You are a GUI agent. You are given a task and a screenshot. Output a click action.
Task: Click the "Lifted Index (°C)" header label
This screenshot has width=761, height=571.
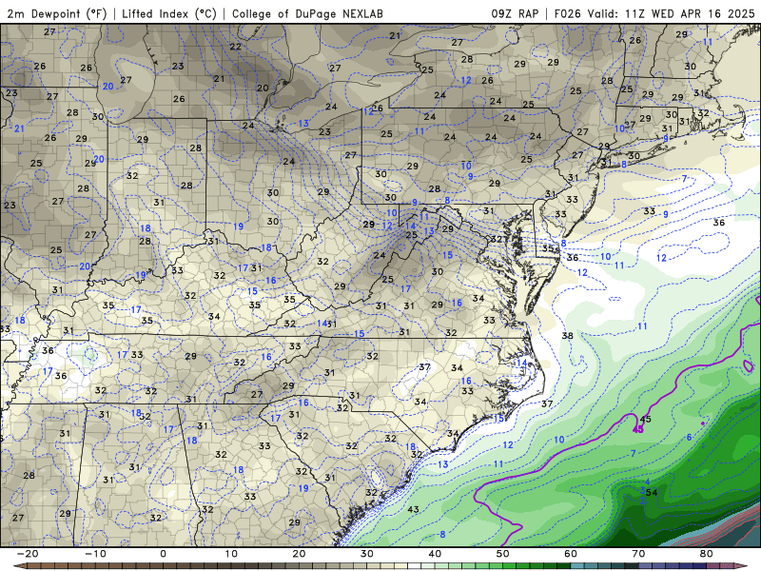[x=169, y=13]
